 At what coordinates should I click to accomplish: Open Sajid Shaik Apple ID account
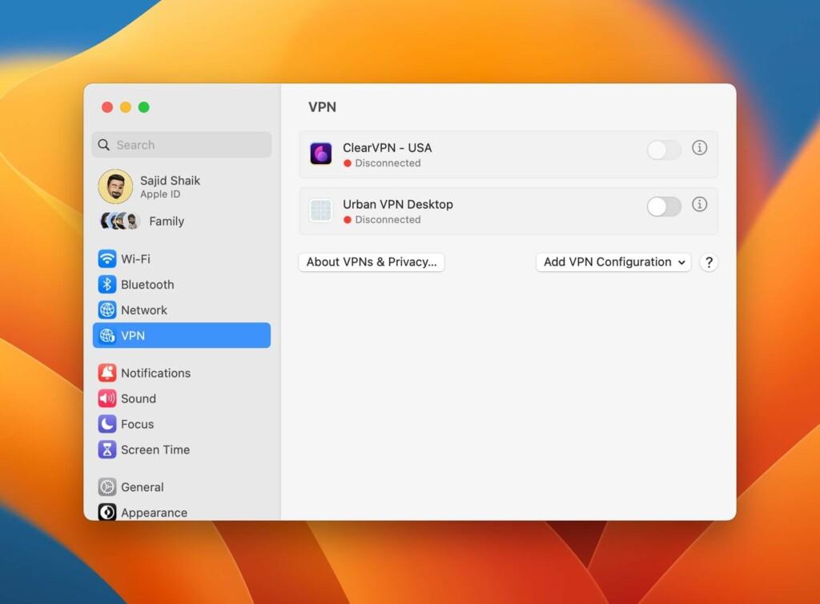click(x=169, y=186)
